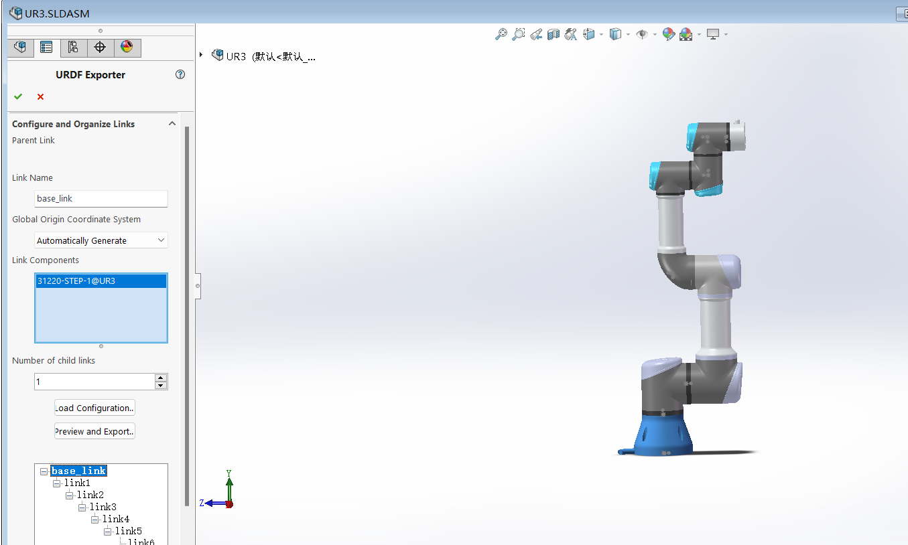Select link1 in the link tree

(77, 483)
